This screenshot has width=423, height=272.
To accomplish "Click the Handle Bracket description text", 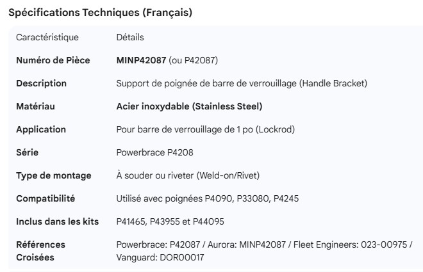I will (242, 83).
